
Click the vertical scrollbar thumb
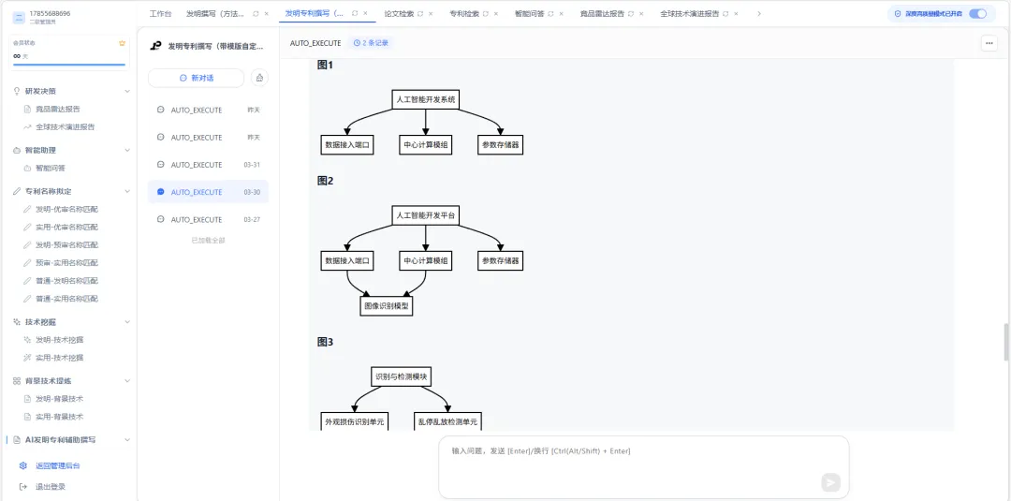[x=1005, y=341]
